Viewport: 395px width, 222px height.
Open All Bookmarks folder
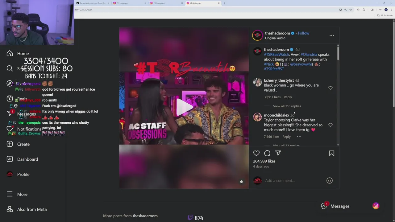(385, 15)
